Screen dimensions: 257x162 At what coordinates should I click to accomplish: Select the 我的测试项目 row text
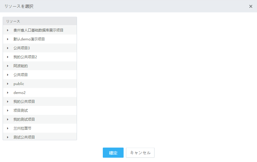coord(24,119)
